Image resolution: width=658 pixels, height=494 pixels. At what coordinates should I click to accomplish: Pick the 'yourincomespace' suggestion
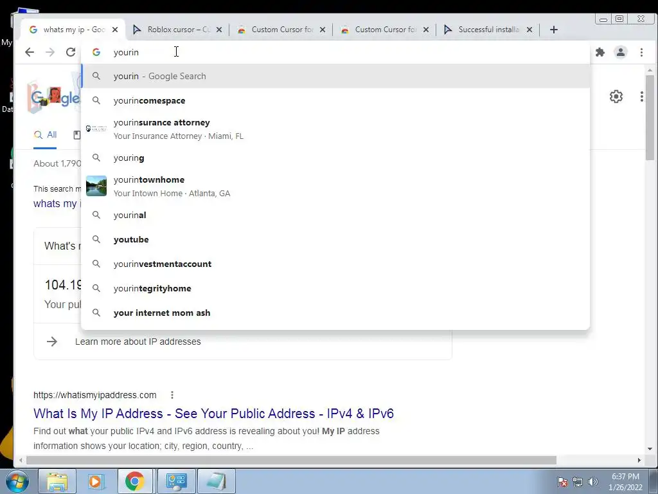(x=335, y=100)
